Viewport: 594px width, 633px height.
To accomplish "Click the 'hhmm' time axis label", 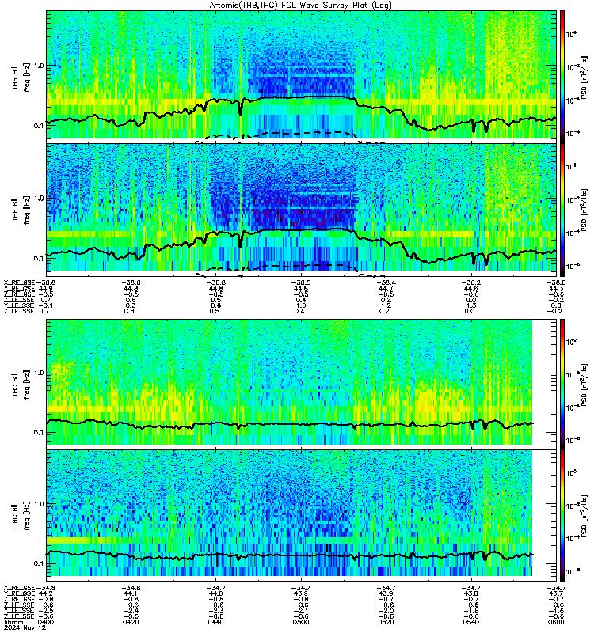I will pos(13,622).
